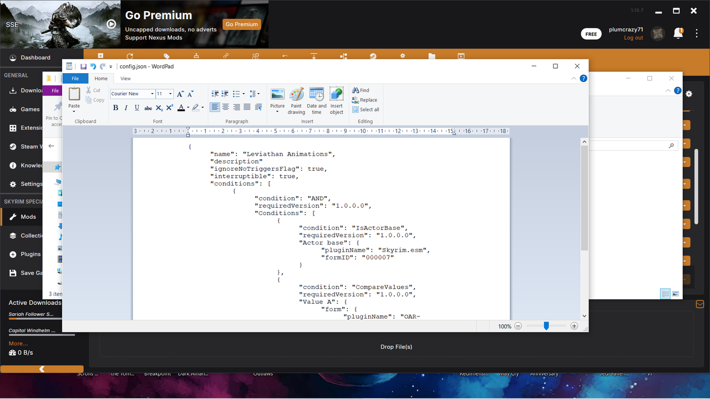Image resolution: width=710 pixels, height=399 pixels.
Task: Select the Paint drawing insert tool
Action: tap(296, 100)
